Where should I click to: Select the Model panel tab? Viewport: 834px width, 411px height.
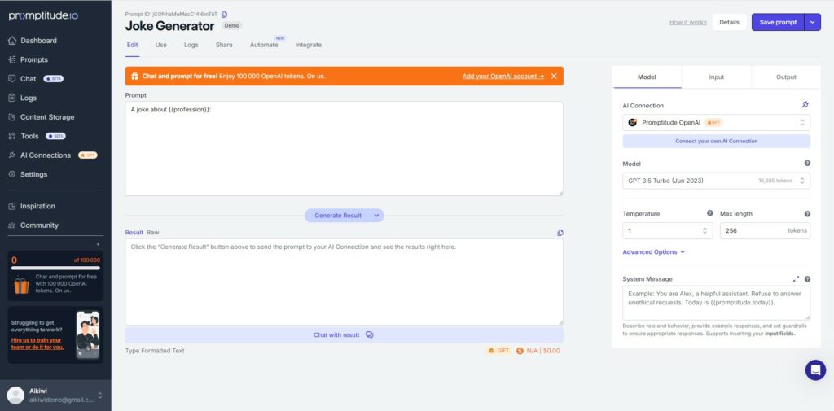(647, 77)
